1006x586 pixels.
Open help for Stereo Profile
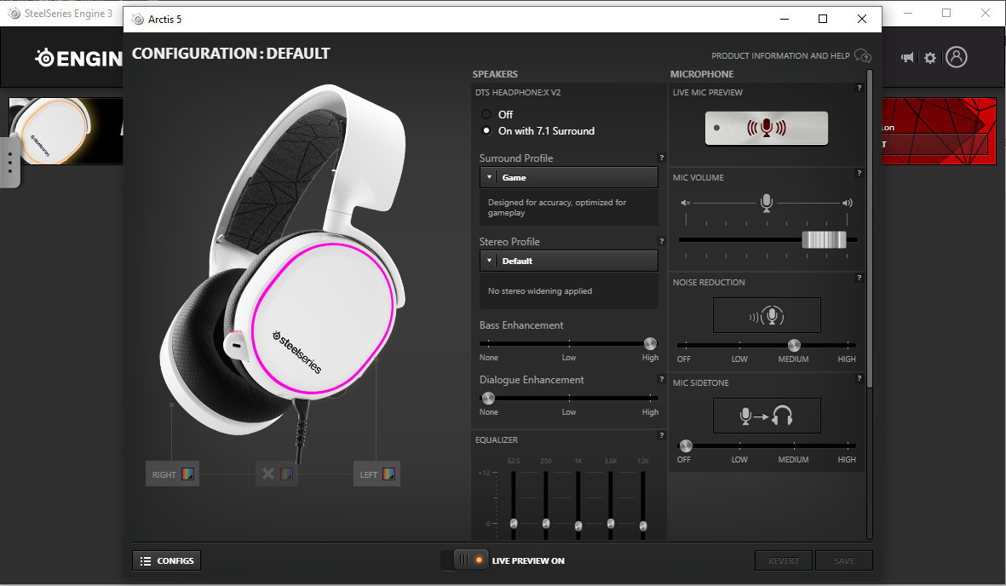(662, 241)
